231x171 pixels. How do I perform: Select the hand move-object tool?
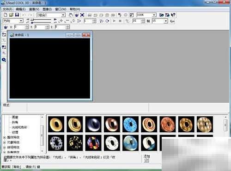71,15
